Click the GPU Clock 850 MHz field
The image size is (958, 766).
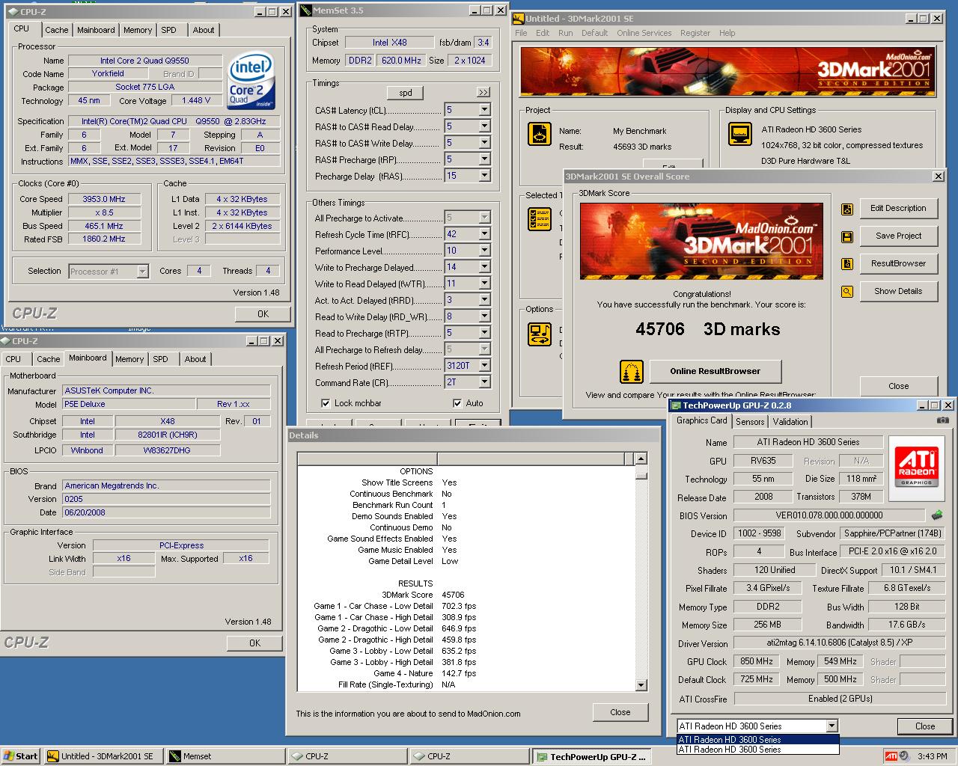point(757,661)
